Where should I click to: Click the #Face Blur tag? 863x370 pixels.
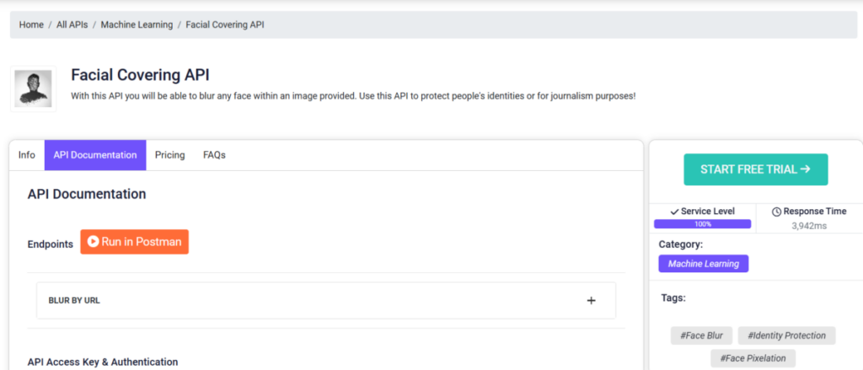coord(701,335)
